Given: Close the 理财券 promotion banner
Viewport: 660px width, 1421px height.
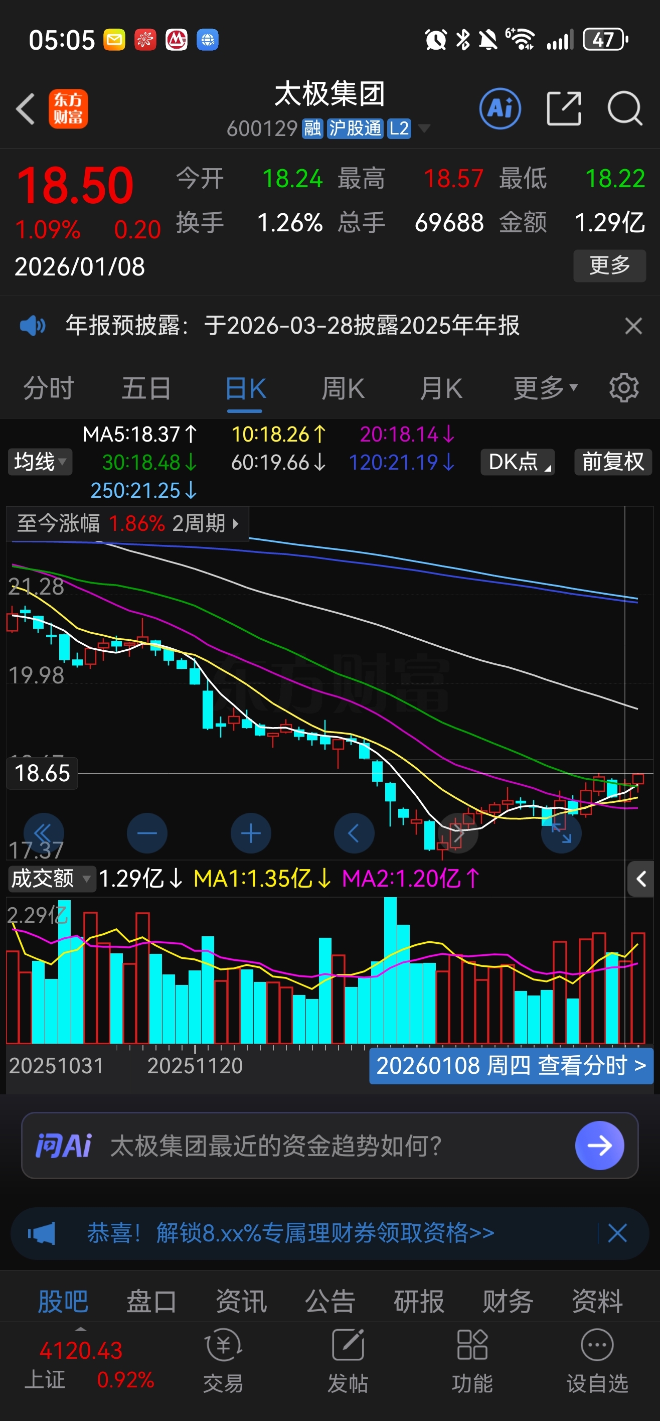Looking at the screenshot, I should coord(617,1233).
